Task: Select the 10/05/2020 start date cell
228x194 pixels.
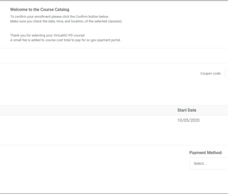Action: (x=188, y=120)
